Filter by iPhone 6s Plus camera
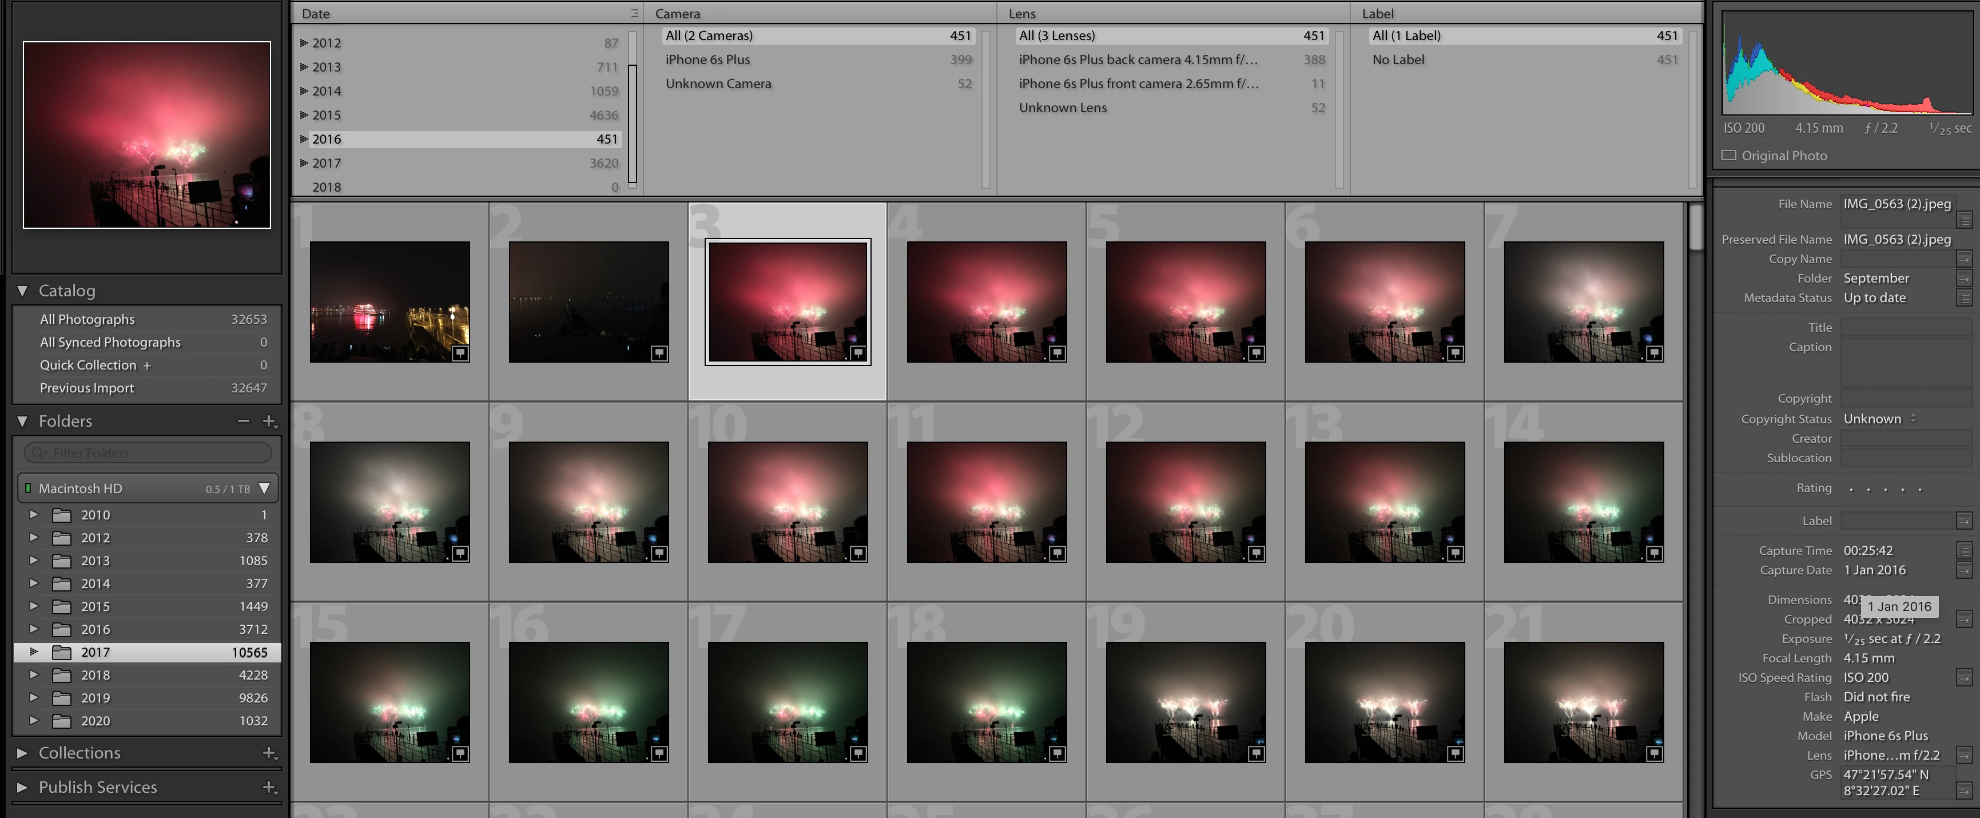This screenshot has height=818, width=1980. [x=707, y=60]
